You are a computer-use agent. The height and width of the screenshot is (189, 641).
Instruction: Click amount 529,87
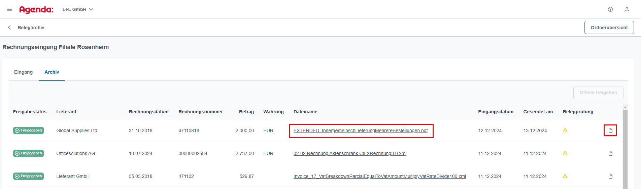(247, 176)
